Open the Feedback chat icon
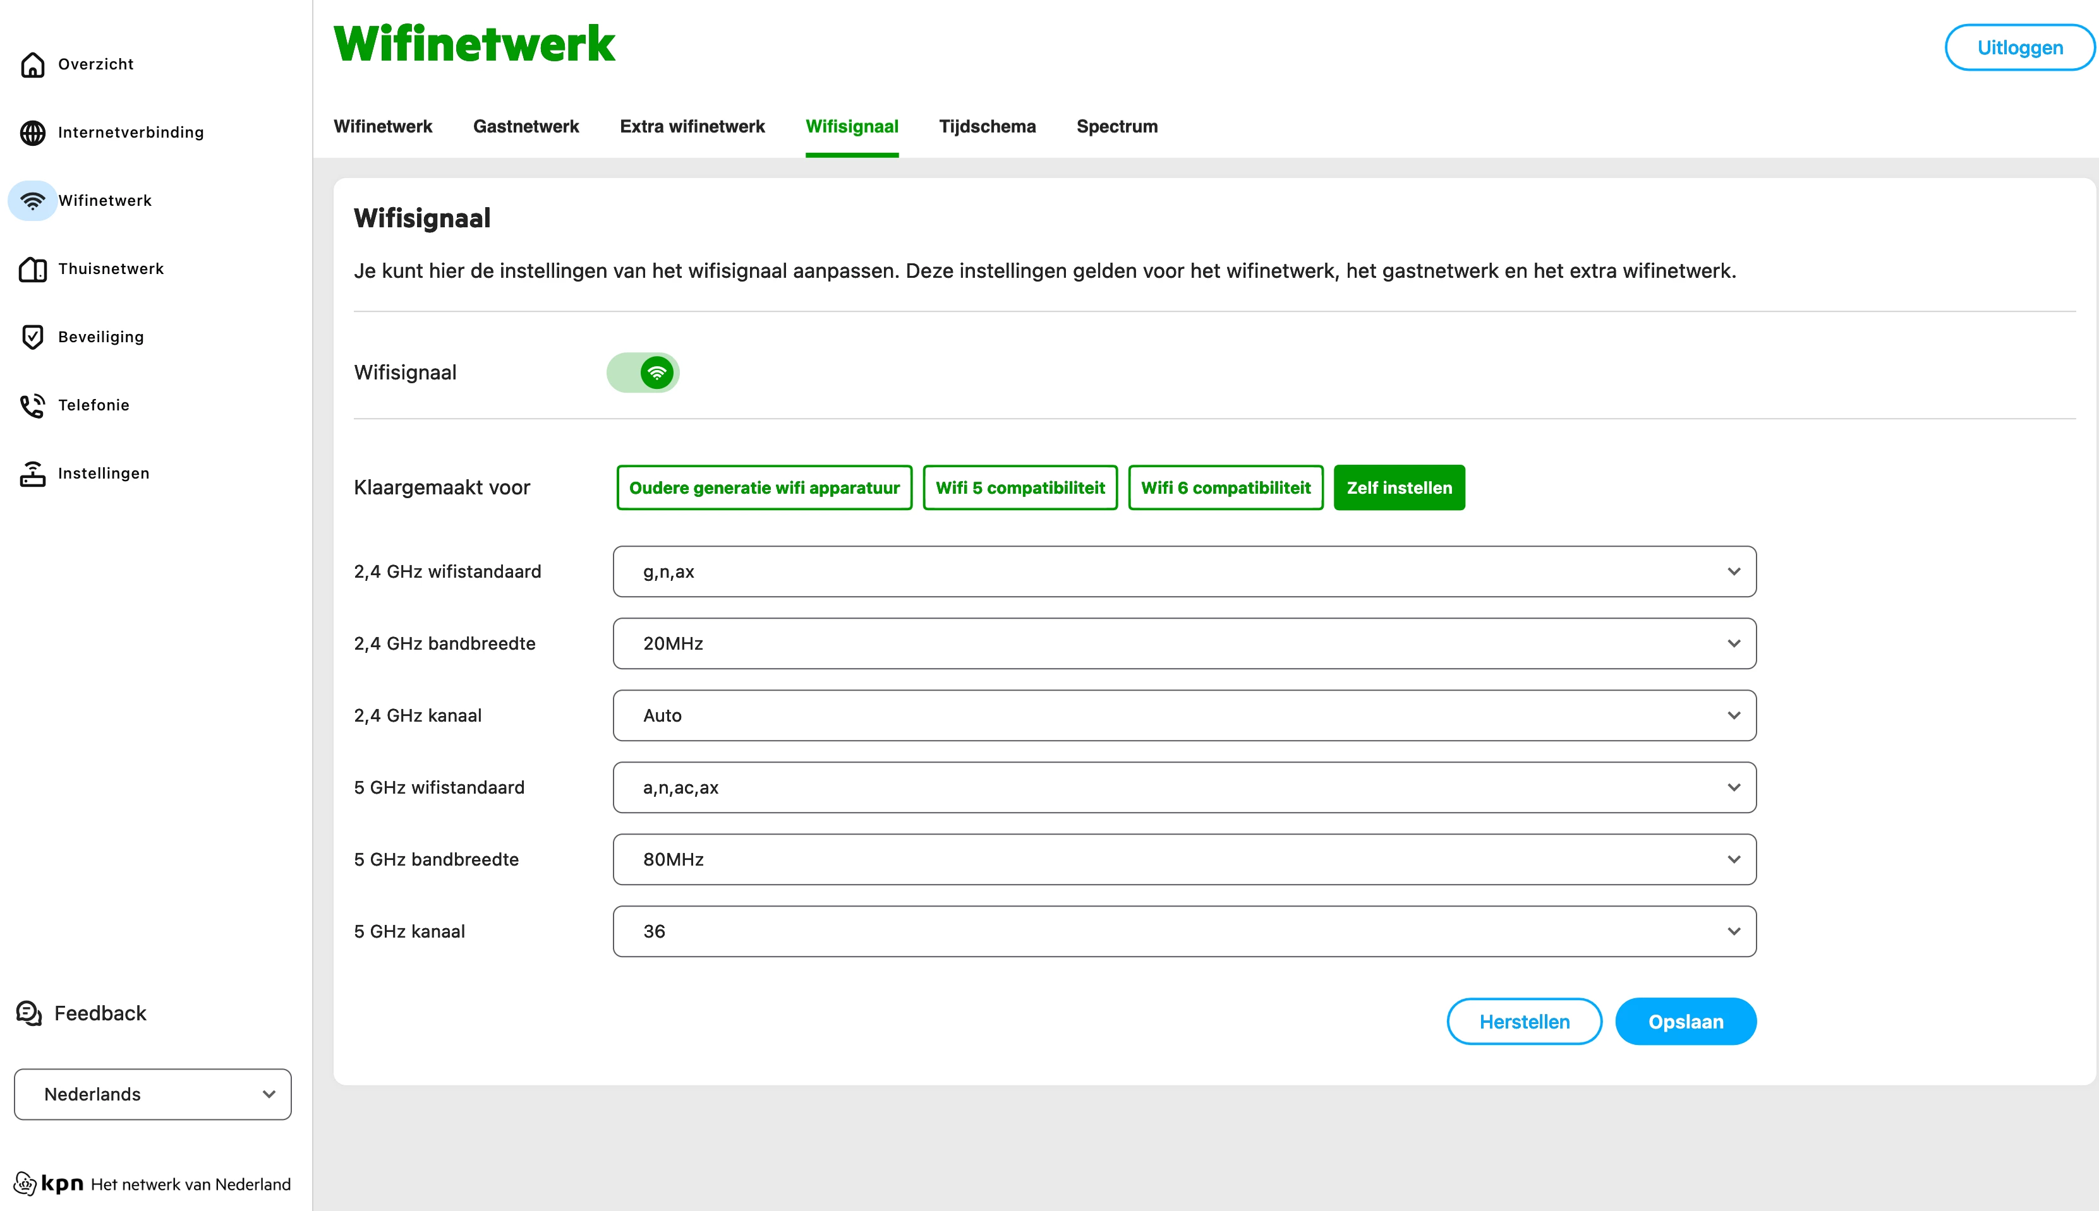 click(29, 1013)
